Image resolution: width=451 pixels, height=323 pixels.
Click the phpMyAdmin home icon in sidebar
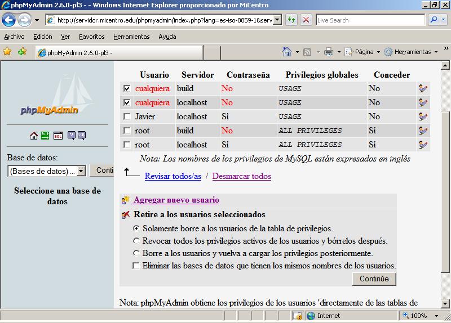coord(34,135)
